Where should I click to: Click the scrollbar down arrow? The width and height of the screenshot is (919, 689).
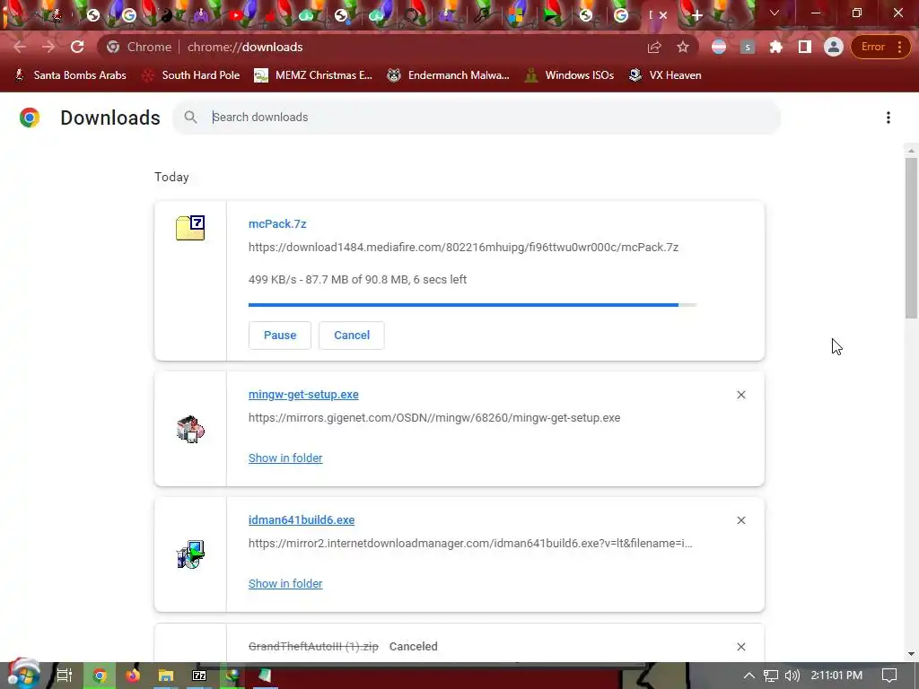click(911, 654)
